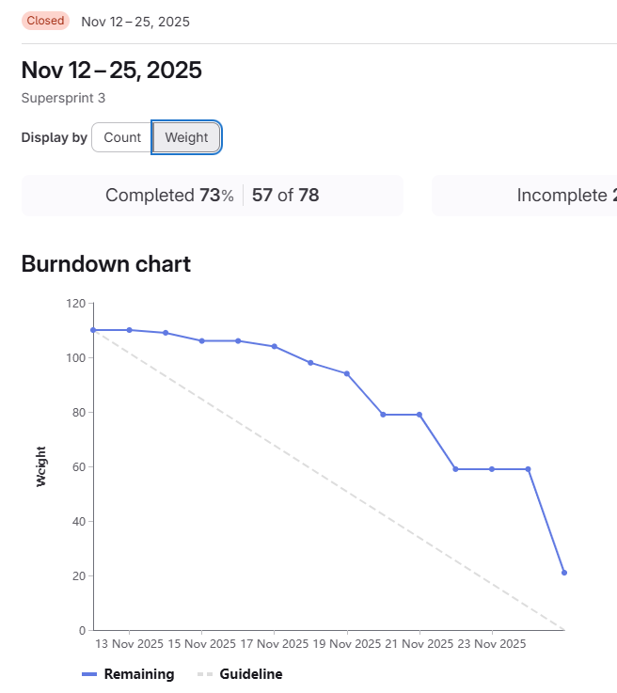Viewport: 617px width, 693px height.
Task: Click the first burndown data point at 110
Action: point(93,330)
